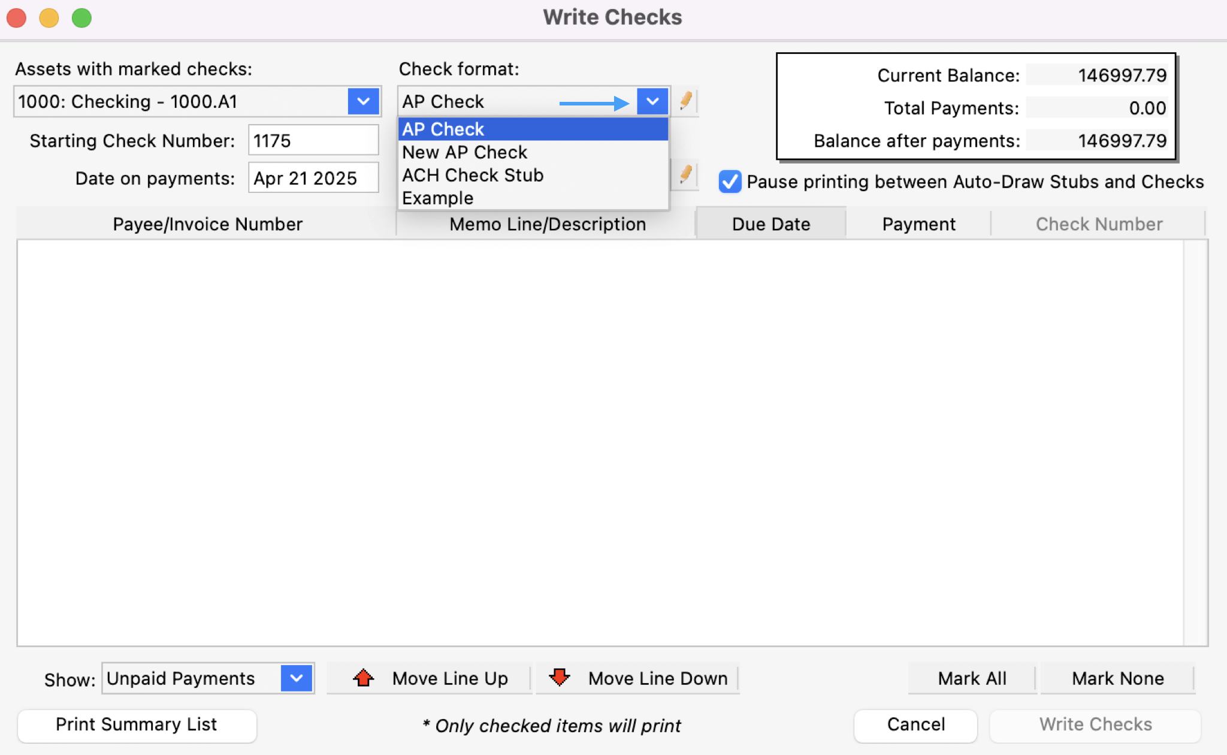Image resolution: width=1227 pixels, height=755 pixels.
Task: Click the Date on payments field
Action: click(313, 179)
